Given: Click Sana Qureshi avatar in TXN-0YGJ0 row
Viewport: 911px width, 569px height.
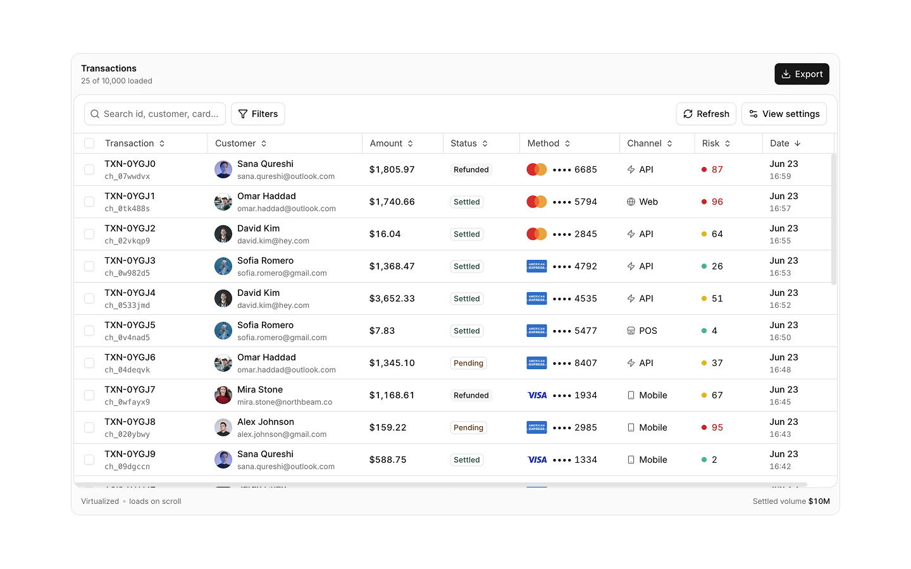Looking at the screenshot, I should click(x=223, y=169).
